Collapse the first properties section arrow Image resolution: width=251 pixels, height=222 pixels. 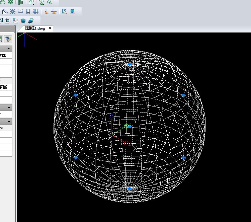[9, 49]
